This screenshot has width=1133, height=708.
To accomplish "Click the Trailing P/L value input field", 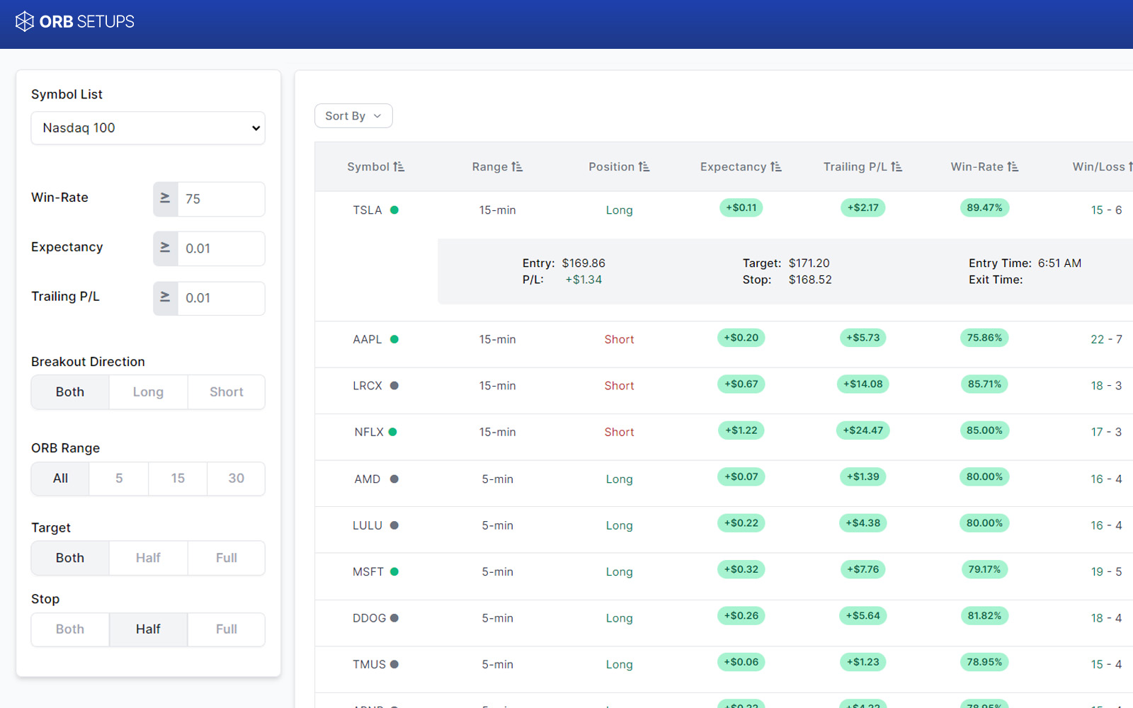I will coord(221,298).
